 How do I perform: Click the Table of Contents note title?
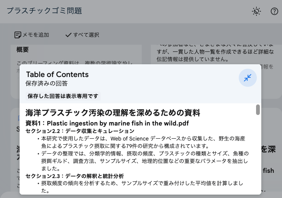[57, 74]
